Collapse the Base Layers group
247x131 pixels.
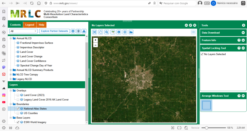coord(11,118)
